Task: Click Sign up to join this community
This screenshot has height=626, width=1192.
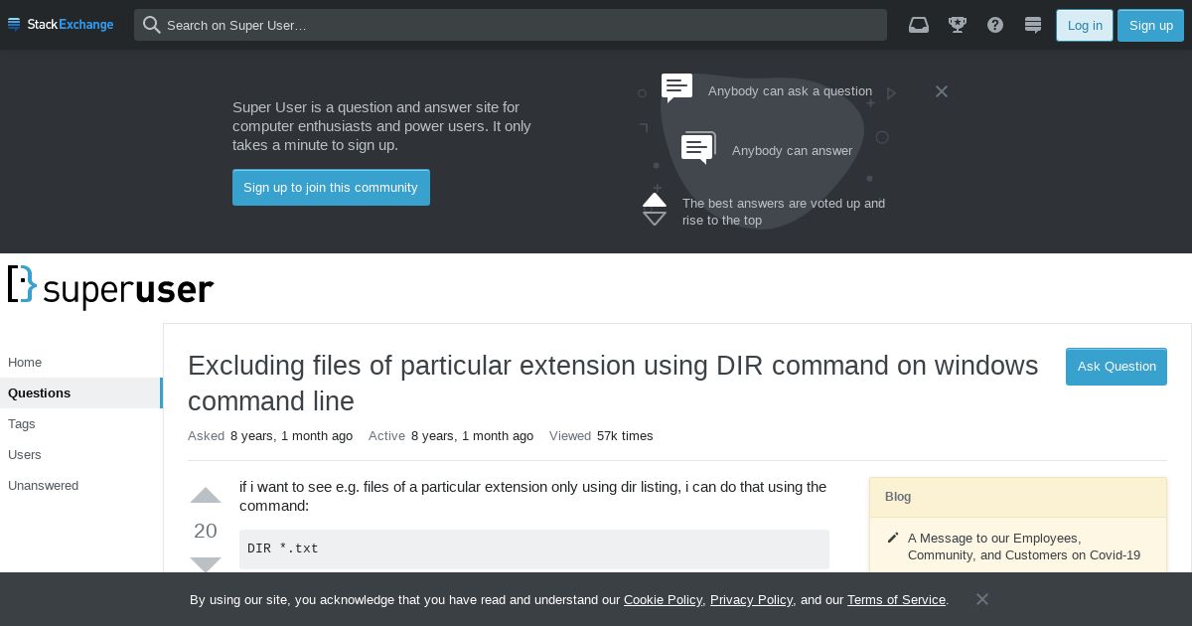Action: (331, 188)
